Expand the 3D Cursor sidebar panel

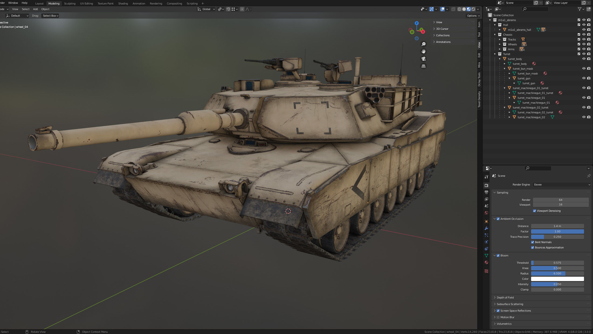tap(442, 29)
